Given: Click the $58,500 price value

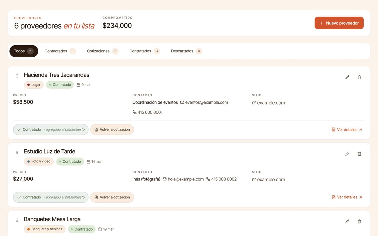Looking at the screenshot, I should [x=23, y=102].
